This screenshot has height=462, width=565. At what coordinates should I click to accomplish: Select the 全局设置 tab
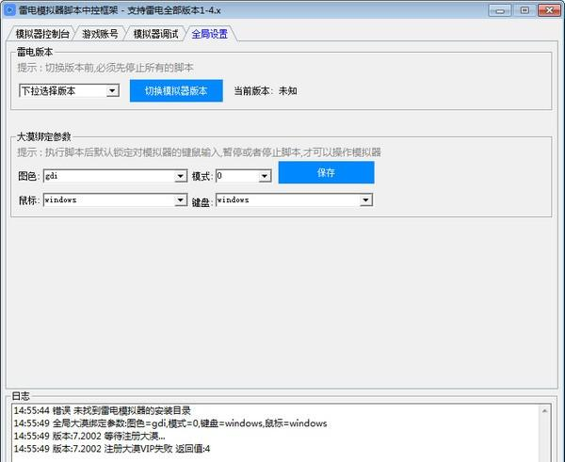210,34
